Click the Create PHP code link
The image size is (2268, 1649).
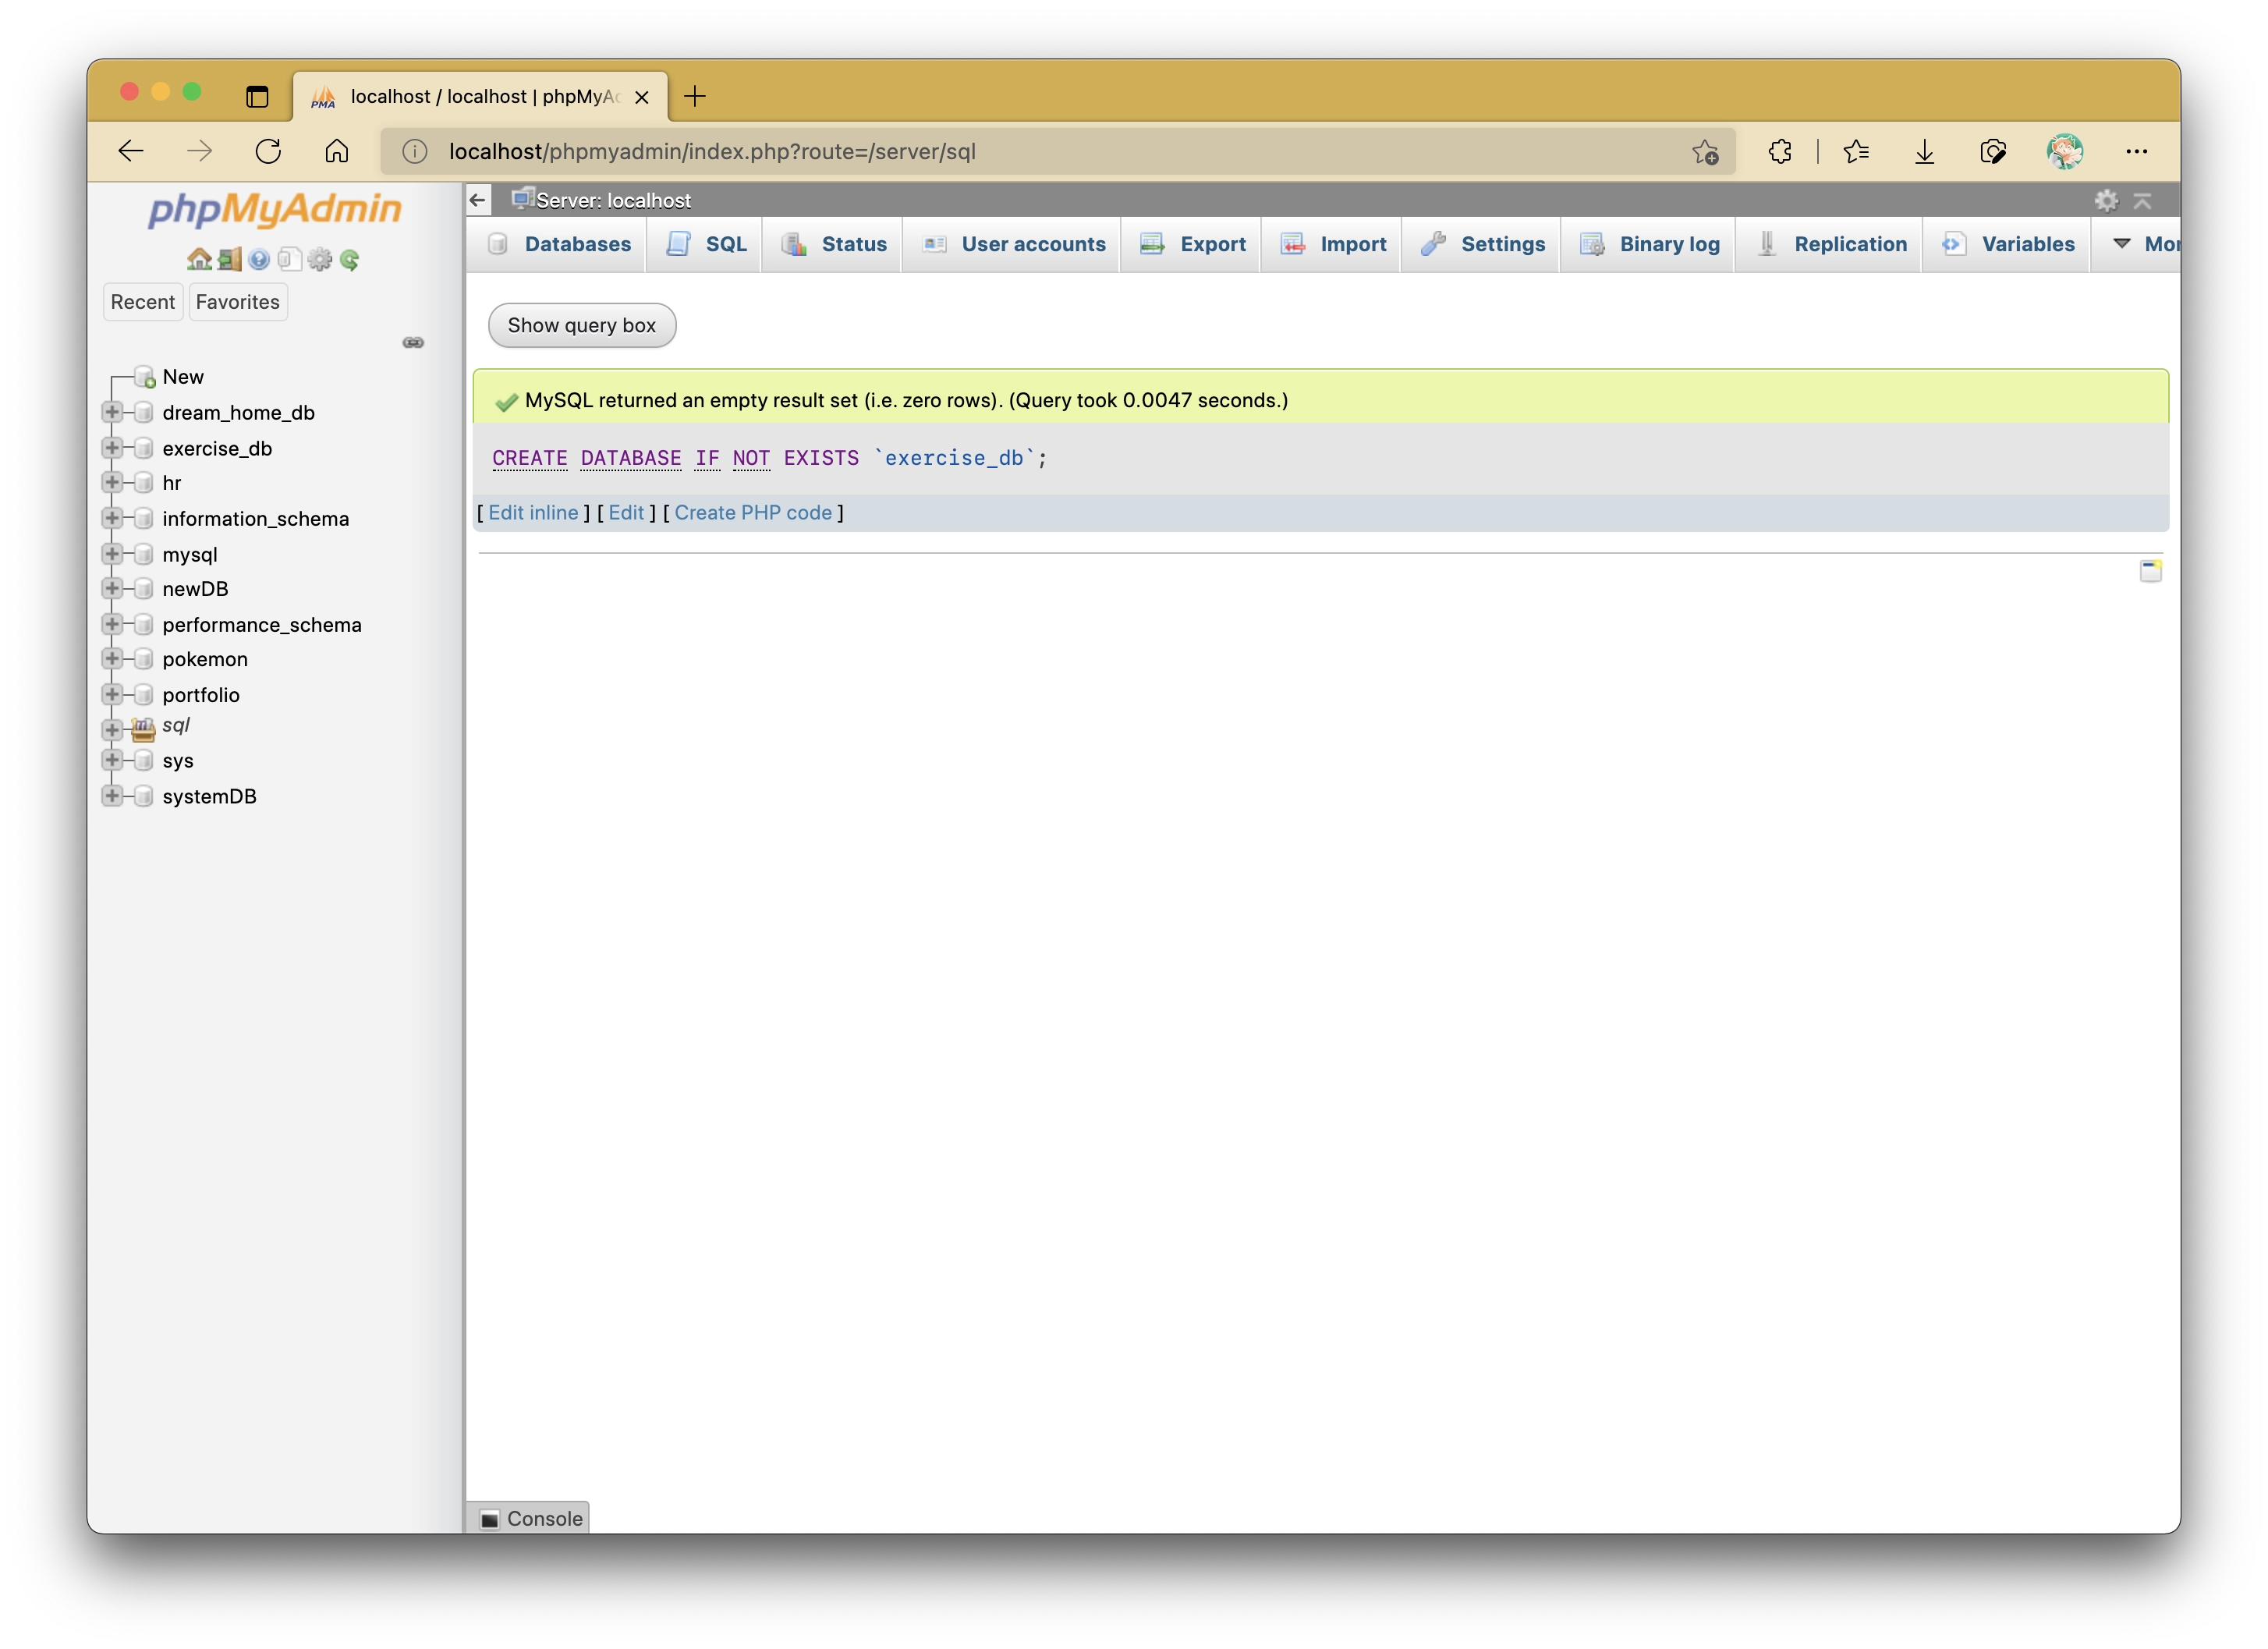point(753,513)
